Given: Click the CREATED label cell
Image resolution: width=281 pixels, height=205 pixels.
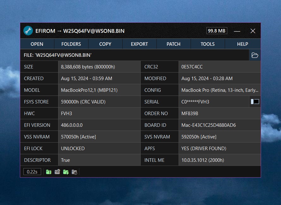Looking at the screenshot, I should [x=39, y=78].
